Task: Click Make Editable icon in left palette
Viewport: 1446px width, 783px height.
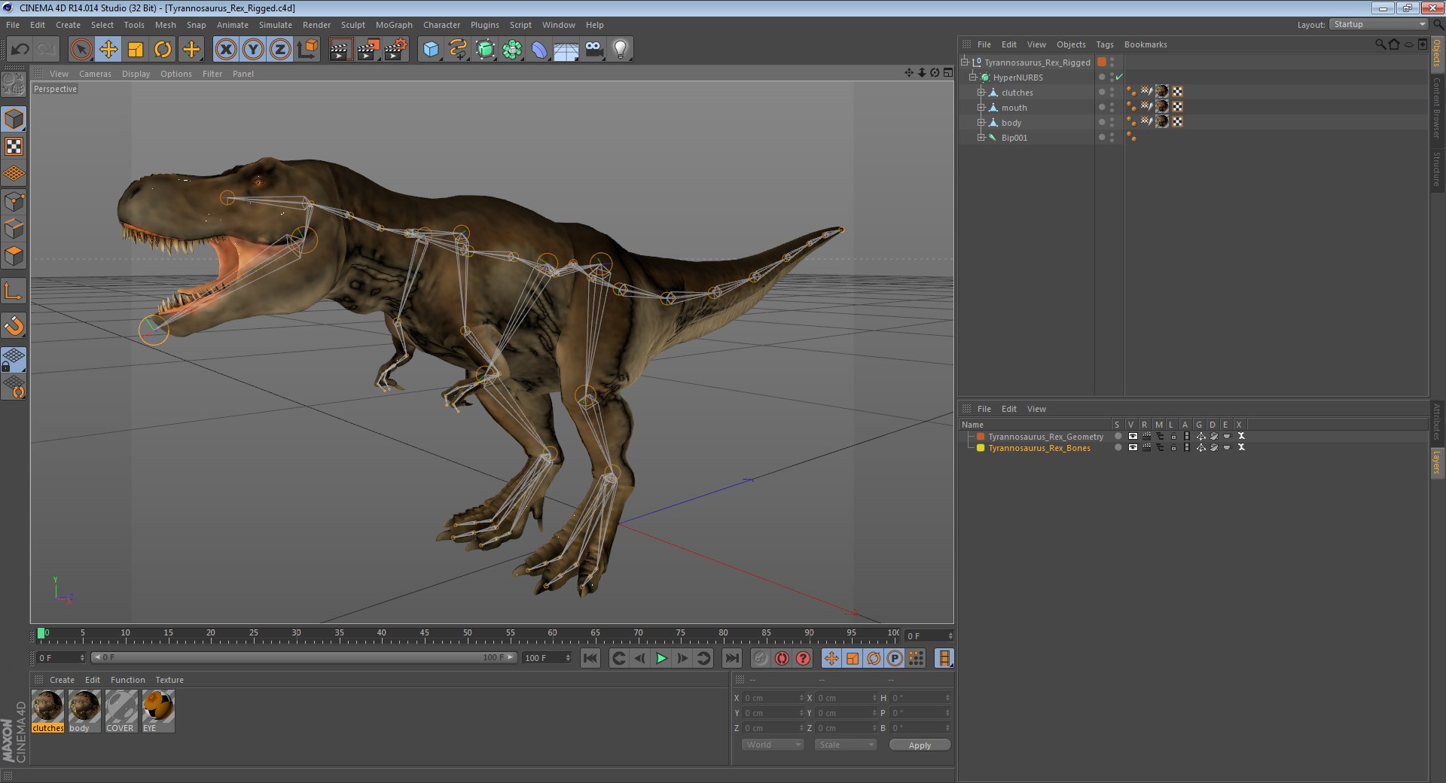Action: [14, 84]
